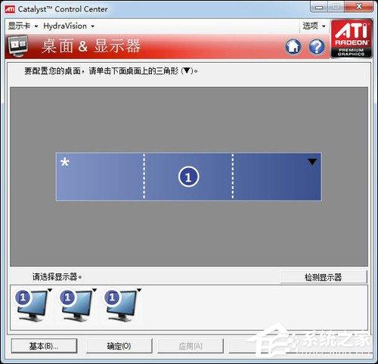Image resolution: width=378 pixels, height=364 pixels.
Task: Close the Catalyst Control Center window
Action: pyautogui.click(x=359, y=7)
